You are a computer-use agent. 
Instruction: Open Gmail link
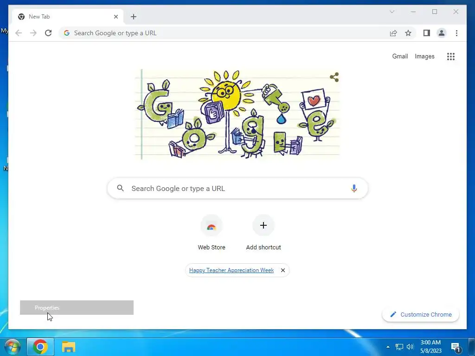[400, 56]
